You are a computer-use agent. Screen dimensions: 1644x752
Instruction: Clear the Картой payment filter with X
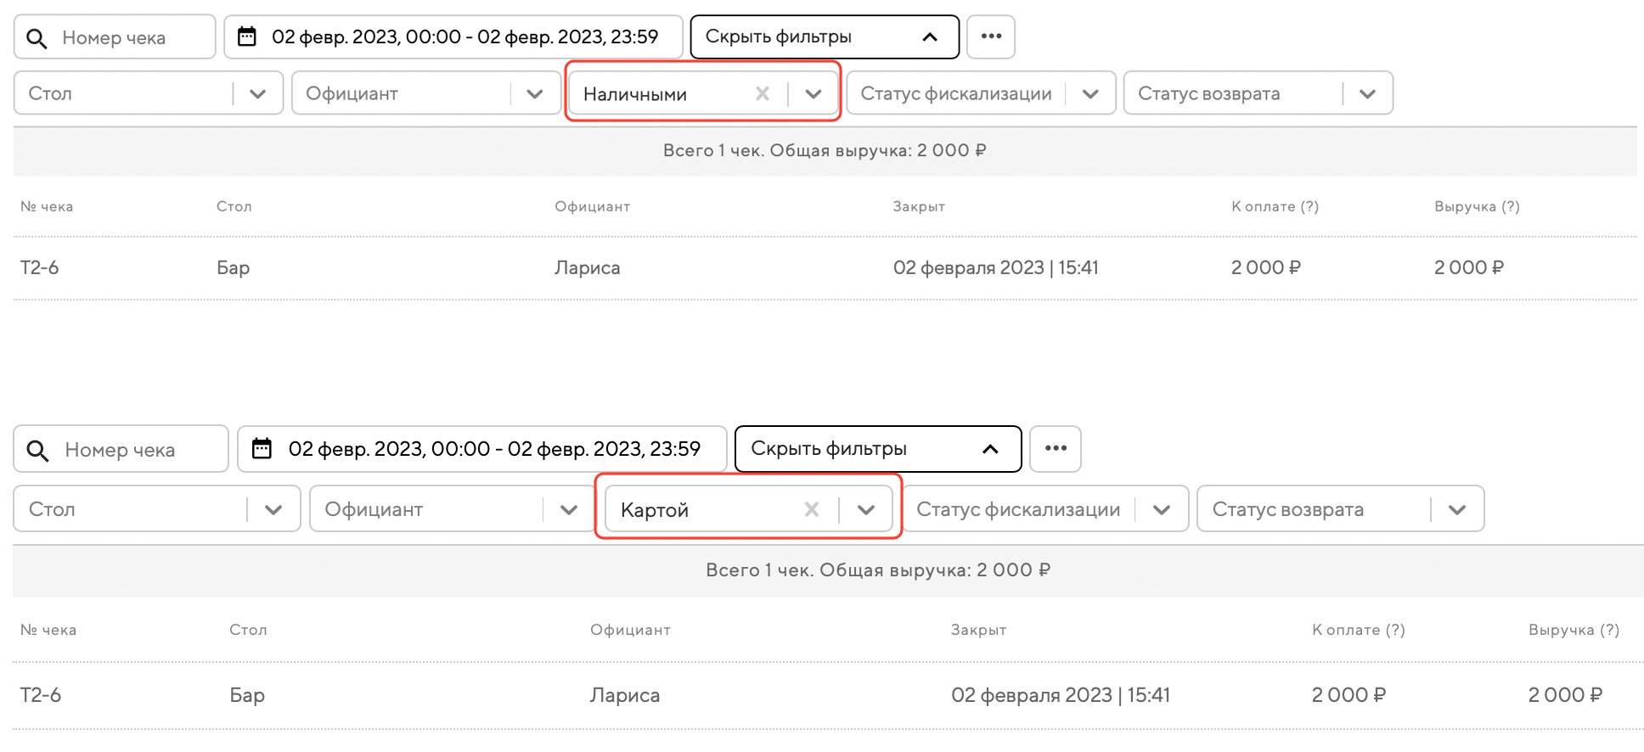(811, 509)
